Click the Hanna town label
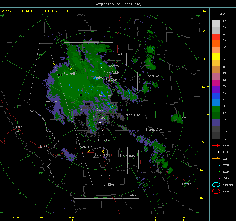Viewport: 236px width, 221px height. coord(183,117)
